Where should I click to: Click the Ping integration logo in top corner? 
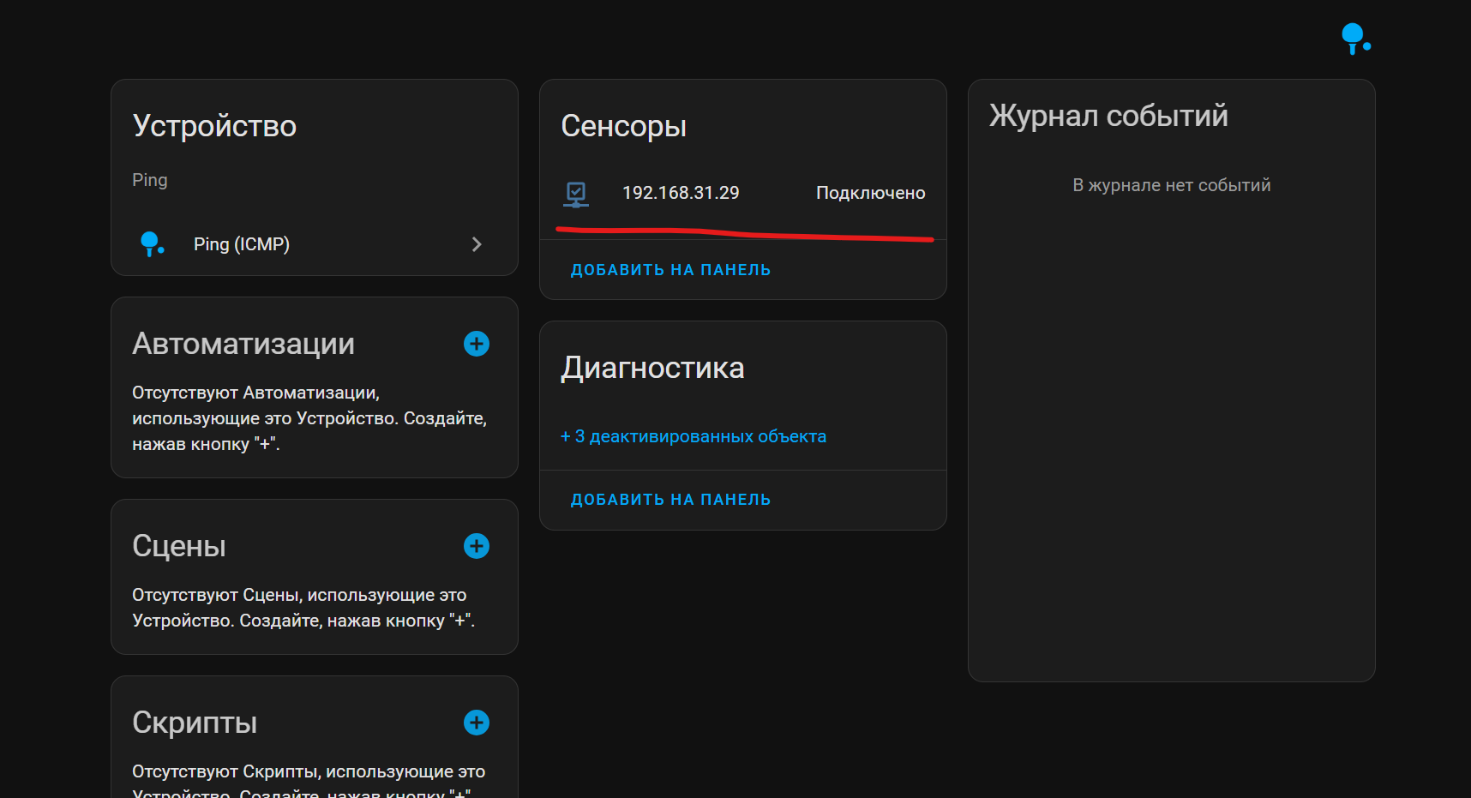1355,39
